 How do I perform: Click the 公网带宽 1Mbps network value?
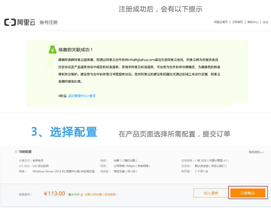[132, 166]
